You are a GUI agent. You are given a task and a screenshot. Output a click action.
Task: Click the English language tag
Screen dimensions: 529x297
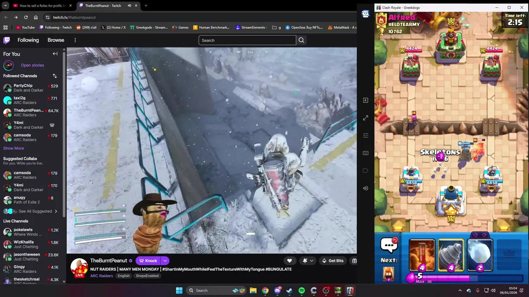pos(124,276)
